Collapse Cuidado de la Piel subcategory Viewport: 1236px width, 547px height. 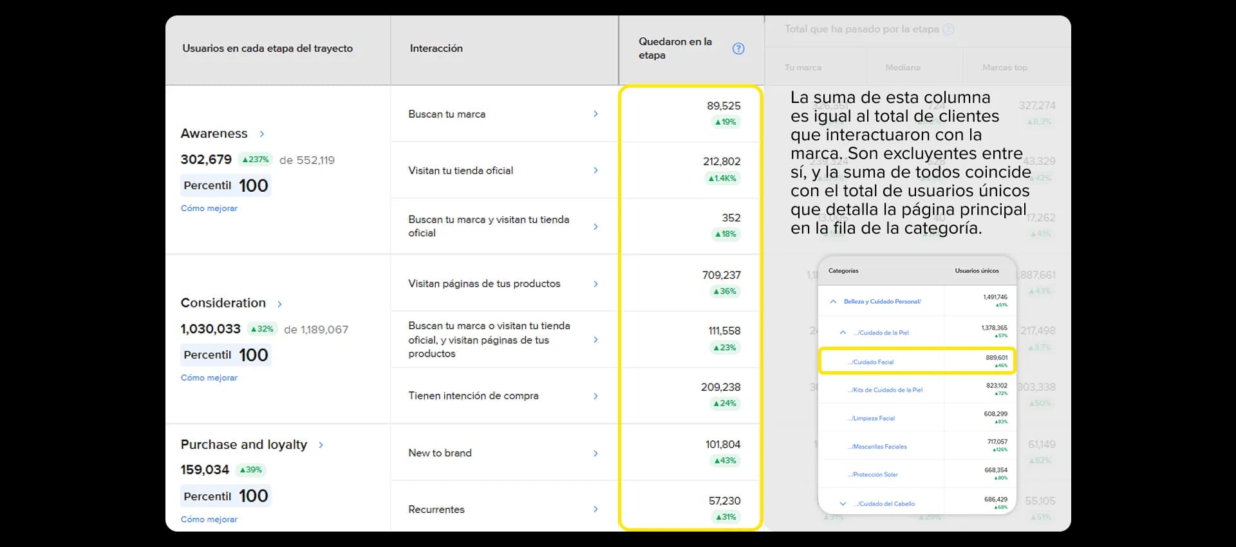pos(843,333)
